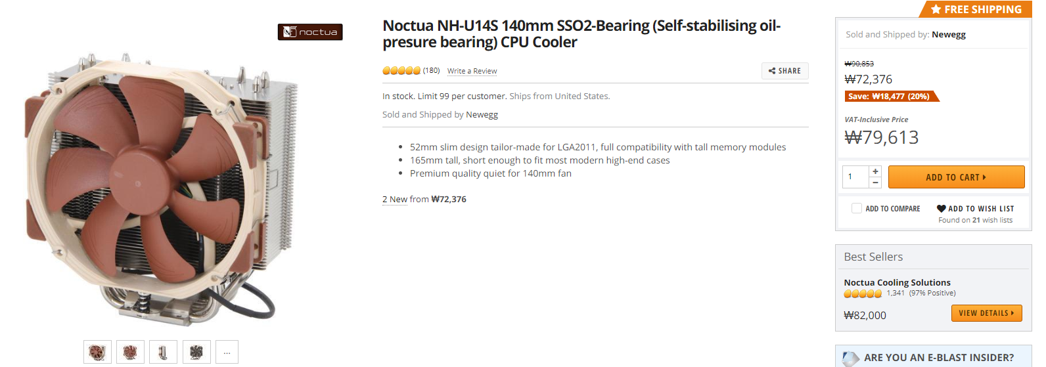The image size is (1046, 367).
Task: Open the 2 New offers link
Action: click(x=395, y=200)
